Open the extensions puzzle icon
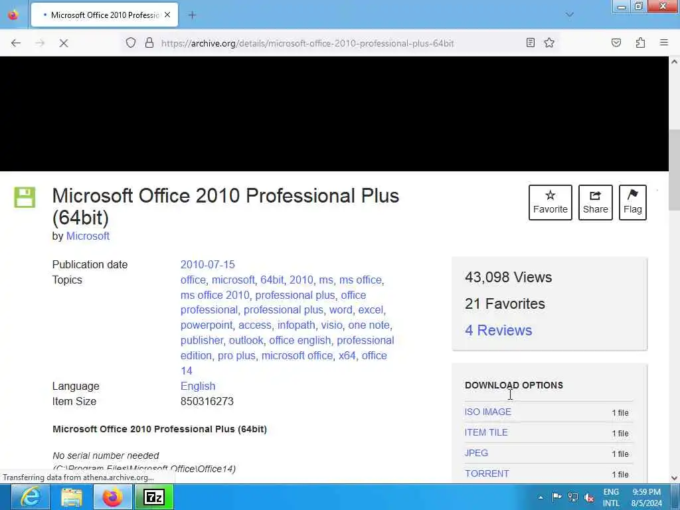The height and width of the screenshot is (510, 680). click(x=640, y=42)
